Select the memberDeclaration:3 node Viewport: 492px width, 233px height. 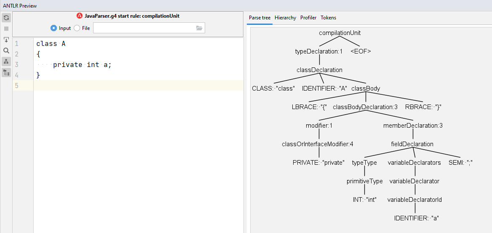[413, 126]
